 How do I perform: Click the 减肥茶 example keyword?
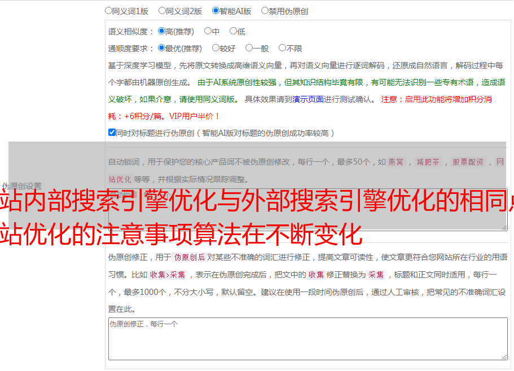pyautogui.click(x=428, y=162)
